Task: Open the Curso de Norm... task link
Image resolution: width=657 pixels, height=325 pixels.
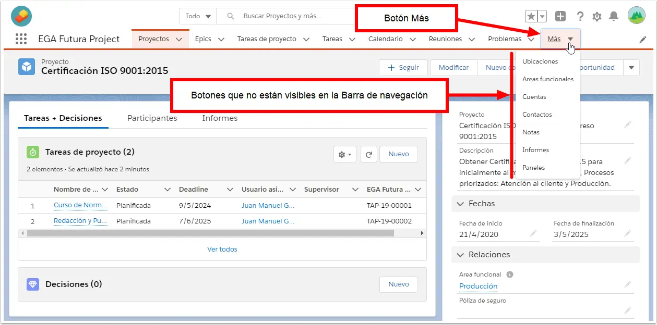Action: pyautogui.click(x=81, y=205)
